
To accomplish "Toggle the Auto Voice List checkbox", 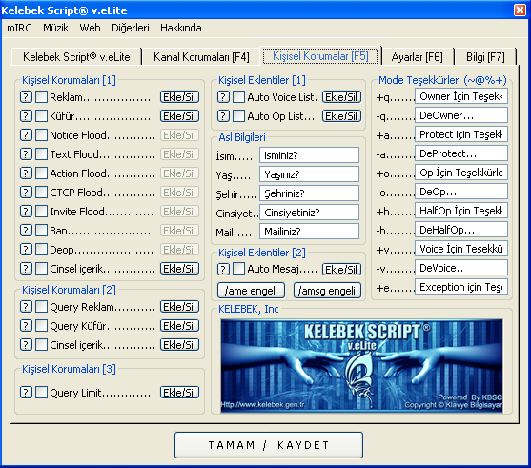I will (x=238, y=97).
